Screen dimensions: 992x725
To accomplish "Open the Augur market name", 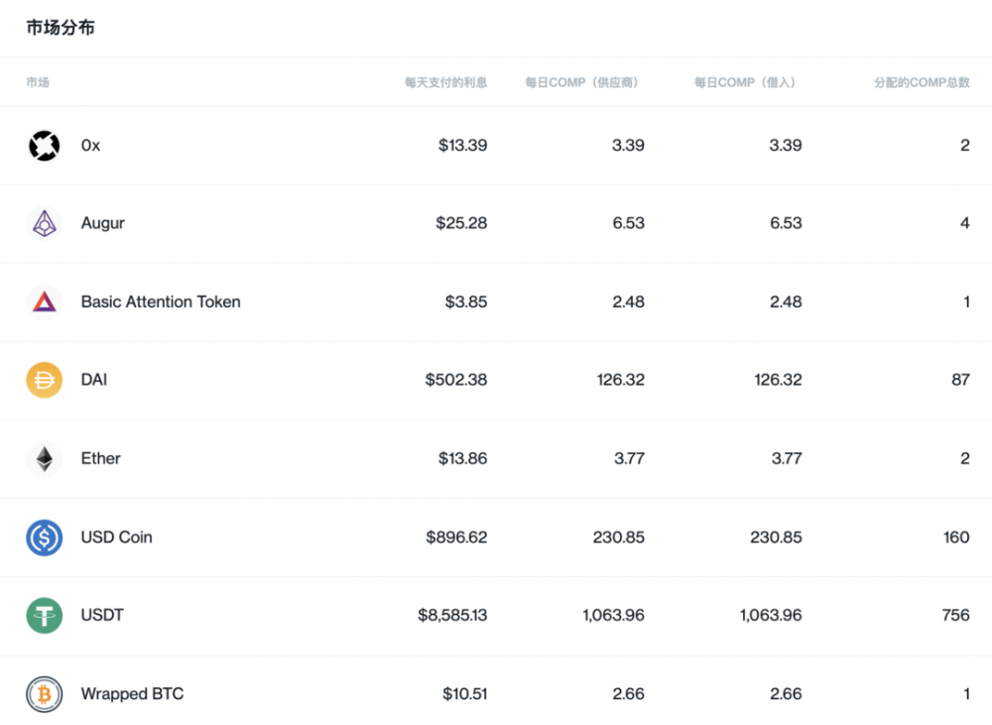I will pos(103,223).
